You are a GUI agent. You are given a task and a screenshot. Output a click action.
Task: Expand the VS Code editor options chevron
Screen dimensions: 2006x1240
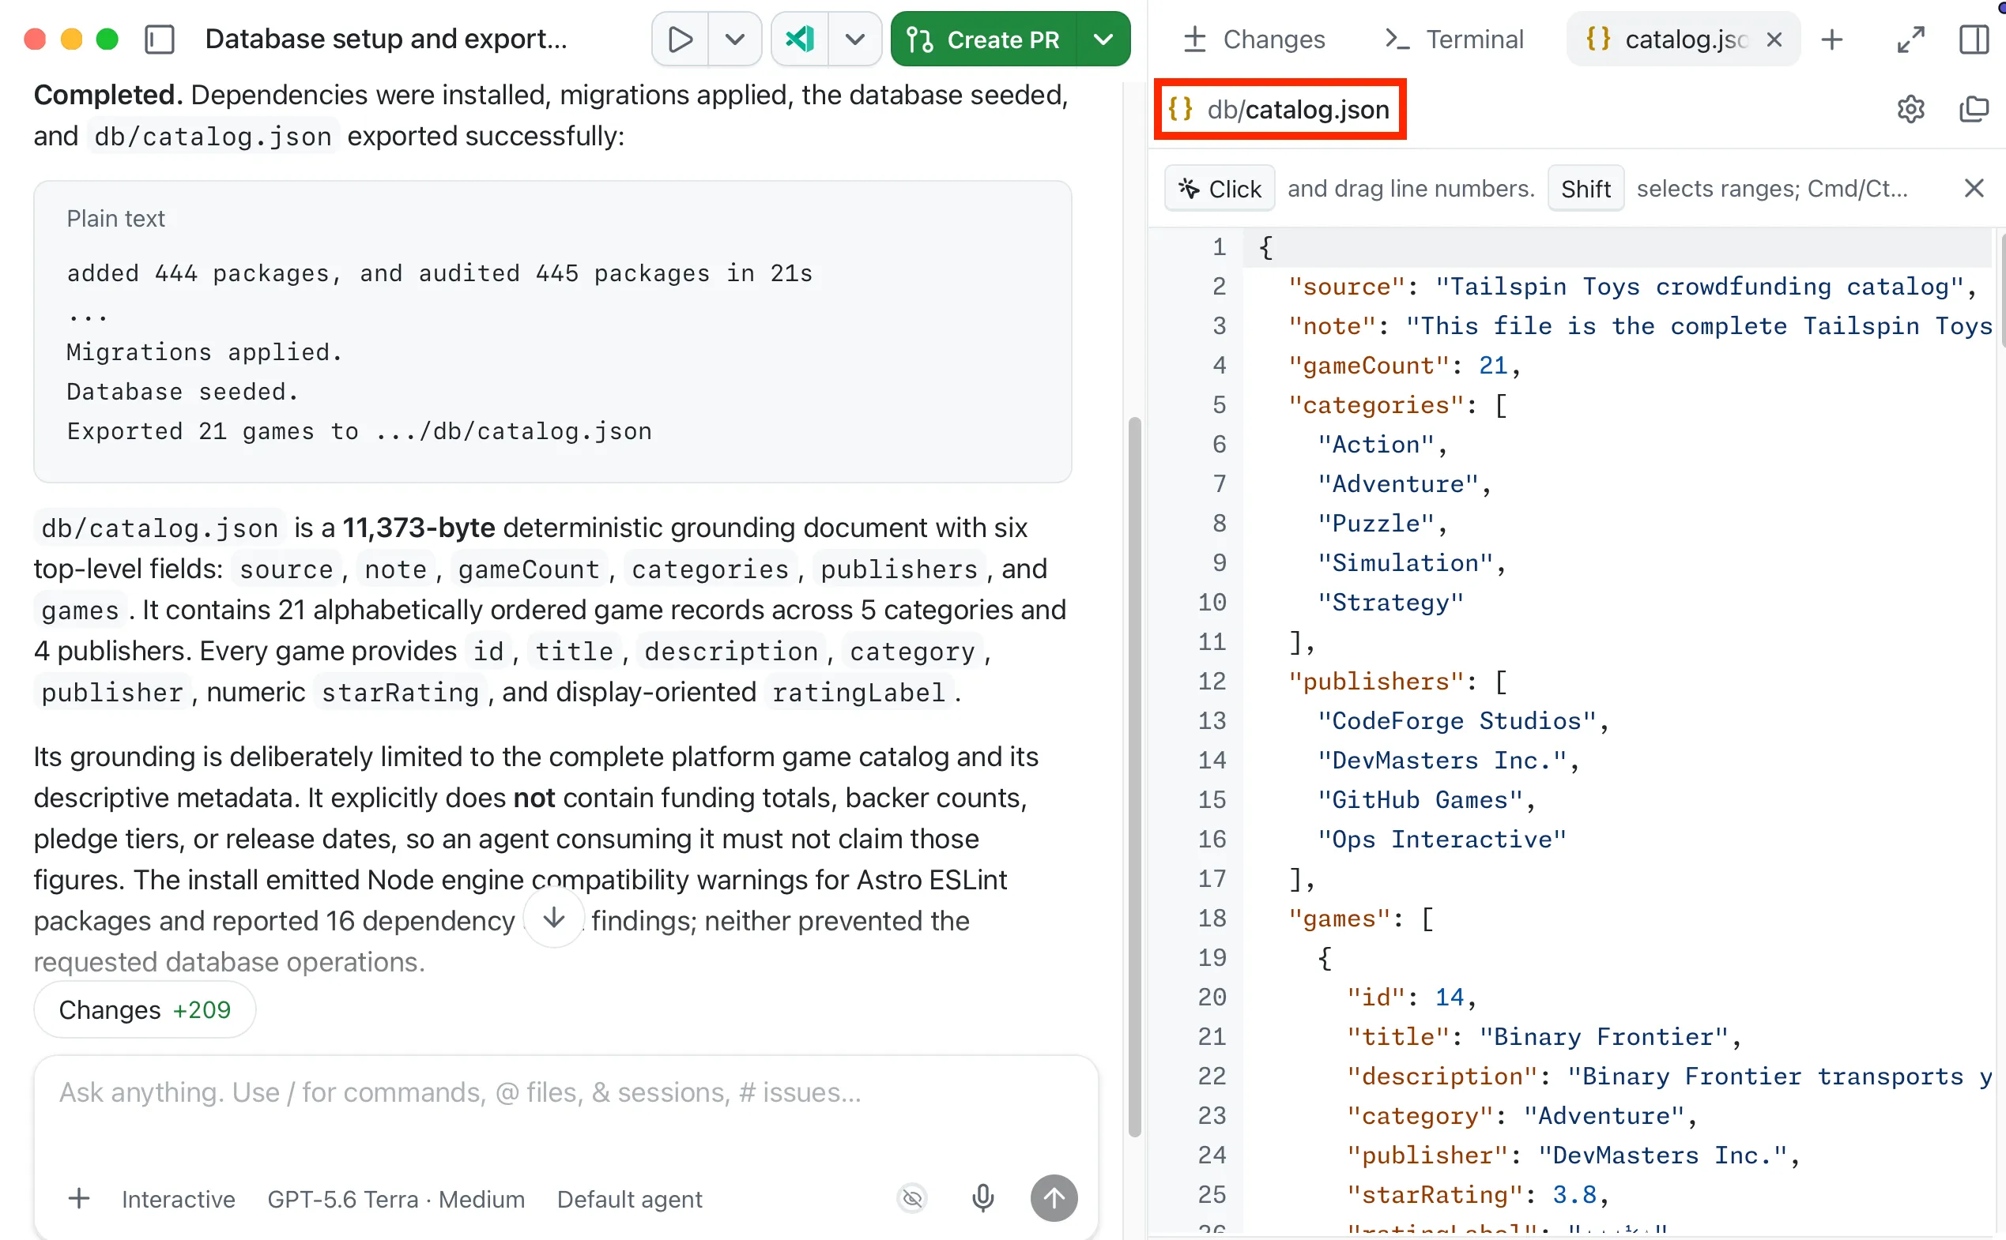click(x=855, y=39)
